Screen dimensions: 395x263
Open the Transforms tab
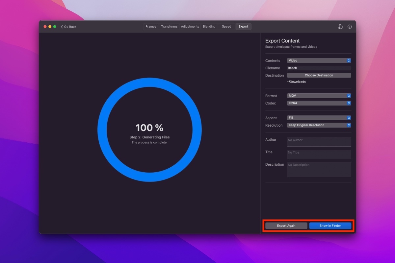coord(169,27)
